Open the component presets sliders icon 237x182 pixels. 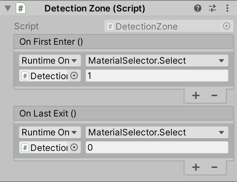pyautogui.click(x=213, y=8)
